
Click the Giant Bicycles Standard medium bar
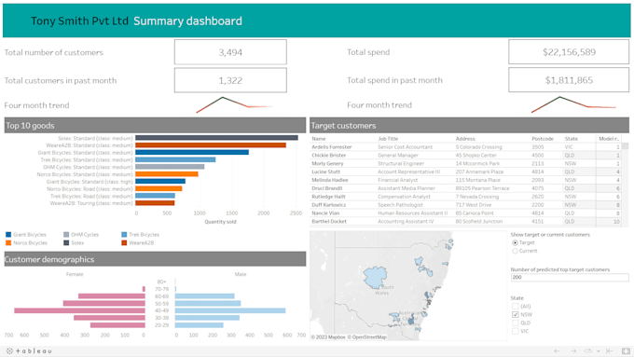pos(192,153)
